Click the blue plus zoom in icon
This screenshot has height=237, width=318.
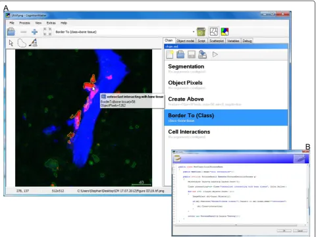pyautogui.click(x=34, y=32)
